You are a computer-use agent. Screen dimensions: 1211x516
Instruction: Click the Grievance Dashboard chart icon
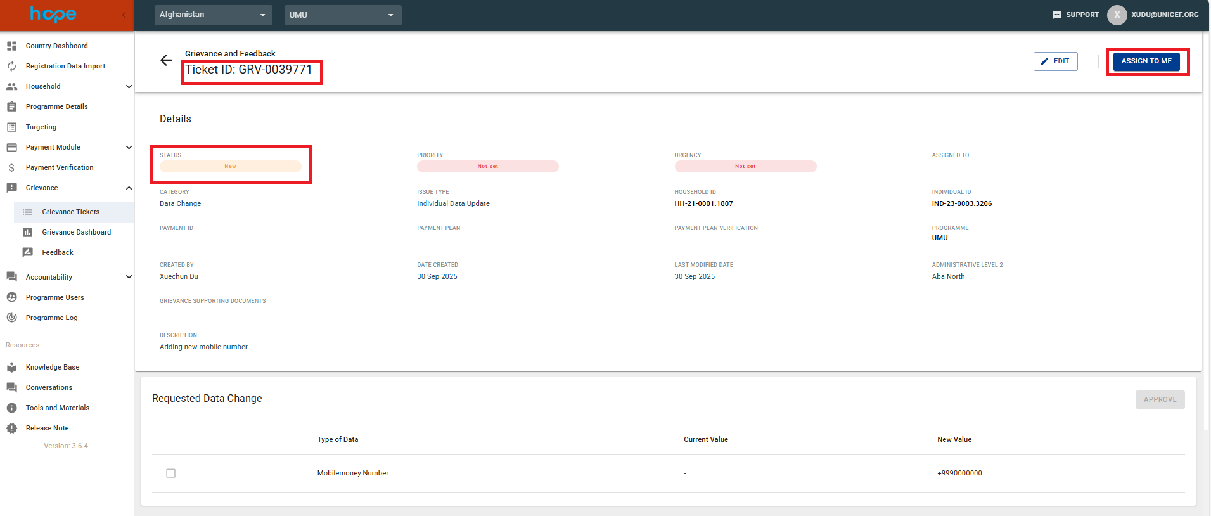pyautogui.click(x=28, y=232)
